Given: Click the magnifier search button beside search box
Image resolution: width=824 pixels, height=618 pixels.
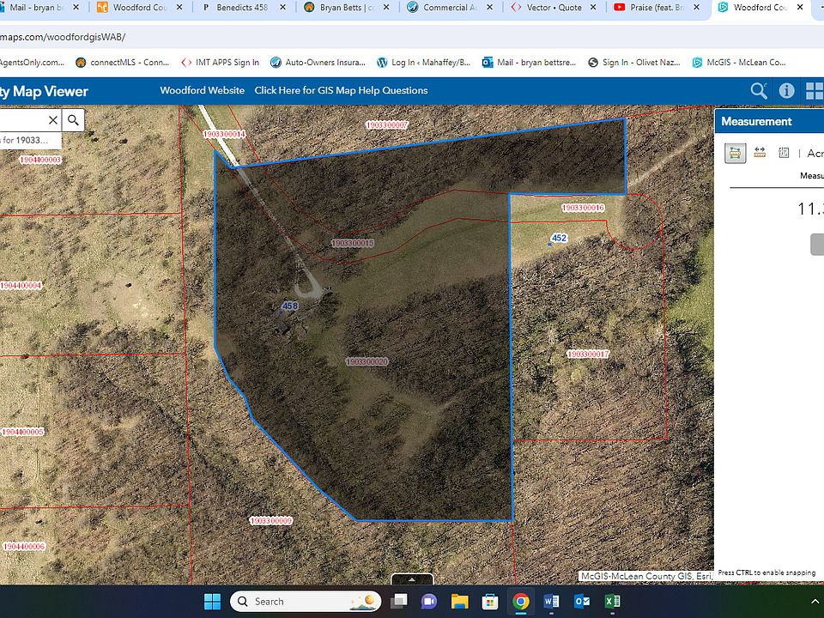Looking at the screenshot, I should pyautogui.click(x=74, y=121).
